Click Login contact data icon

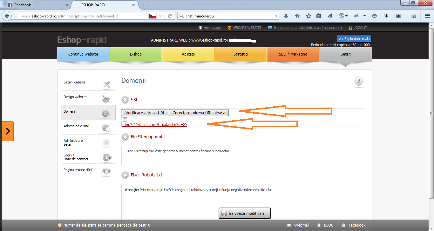pos(106,157)
